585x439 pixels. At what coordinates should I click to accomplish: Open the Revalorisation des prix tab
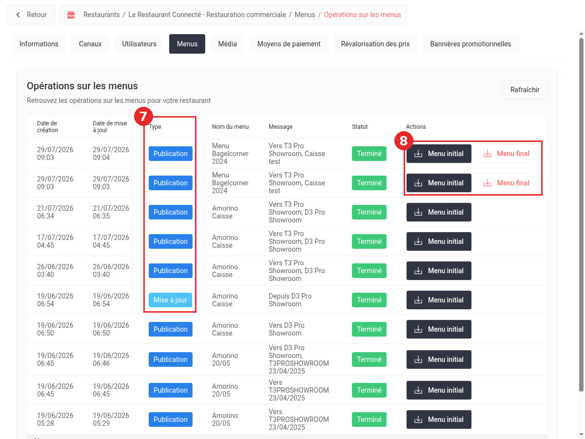click(375, 44)
